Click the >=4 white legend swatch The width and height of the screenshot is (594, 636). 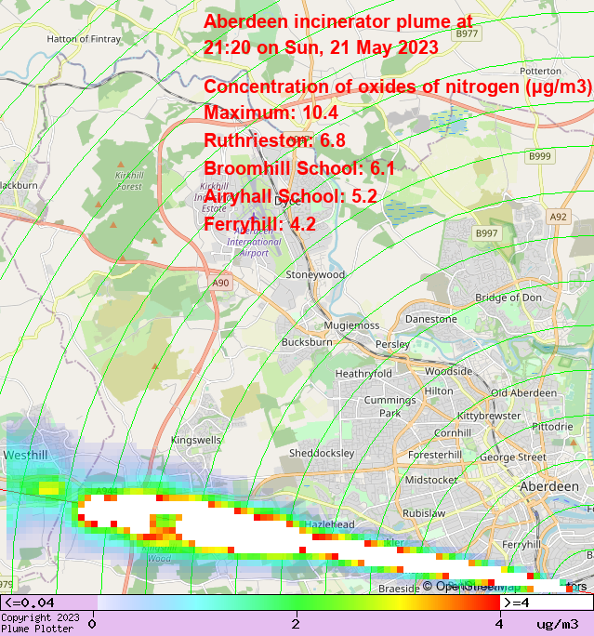pos(547,603)
